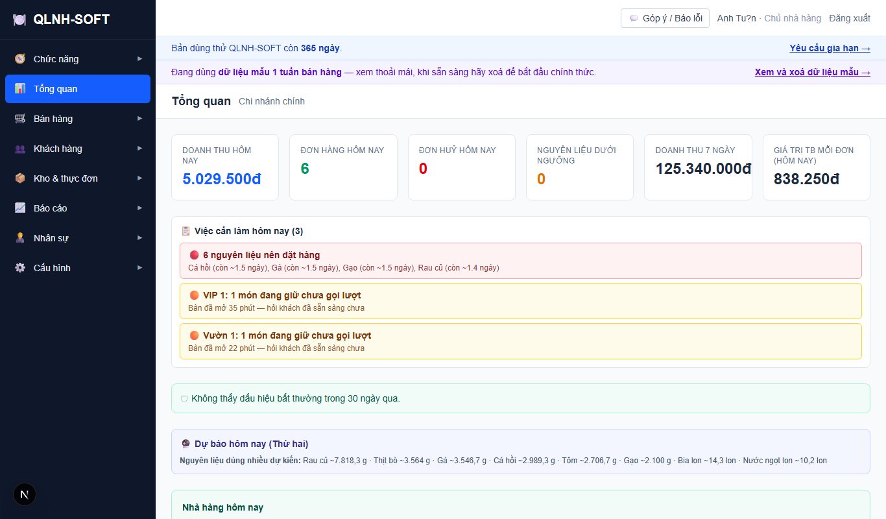Screen dimensions: 886x519
Task: Click the Đơn huỷ hôm nay label
Action: tap(457, 150)
